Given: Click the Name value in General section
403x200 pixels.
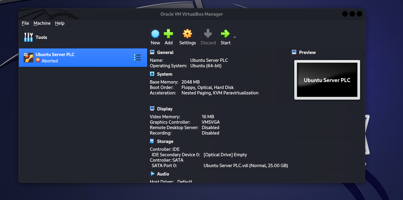Looking at the screenshot, I should [209, 60].
